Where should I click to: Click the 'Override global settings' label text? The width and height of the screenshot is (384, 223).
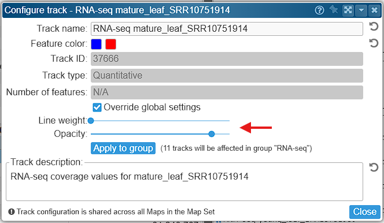pos(152,107)
